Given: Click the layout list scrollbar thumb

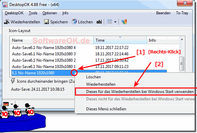Looking at the screenshot, I should point(182,64).
